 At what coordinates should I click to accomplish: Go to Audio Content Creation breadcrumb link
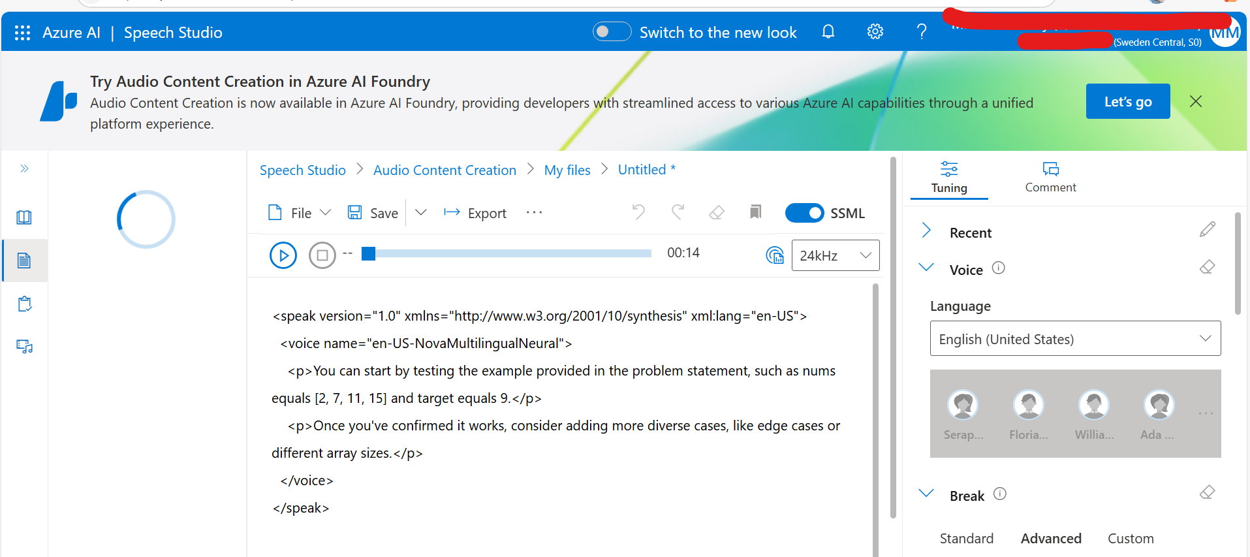tap(445, 170)
